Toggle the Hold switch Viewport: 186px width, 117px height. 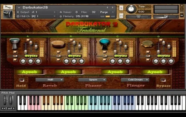22,80
